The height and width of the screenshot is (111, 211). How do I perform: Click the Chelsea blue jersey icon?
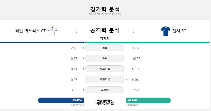click(166, 31)
